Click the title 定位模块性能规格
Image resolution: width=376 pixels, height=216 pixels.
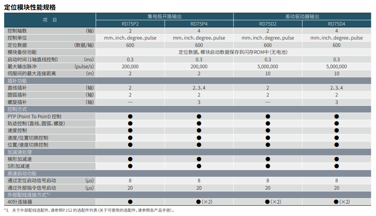[x=30, y=7]
